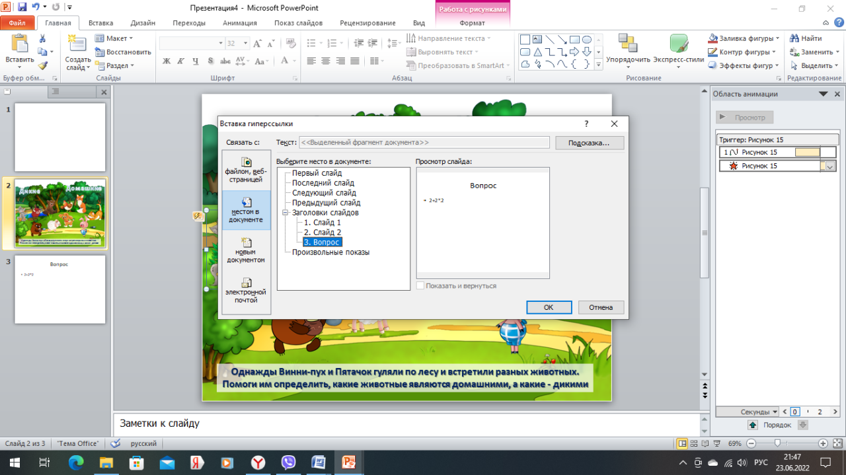This screenshot has height=475, width=846.
Task: Open Viber from the taskbar
Action: click(288, 462)
